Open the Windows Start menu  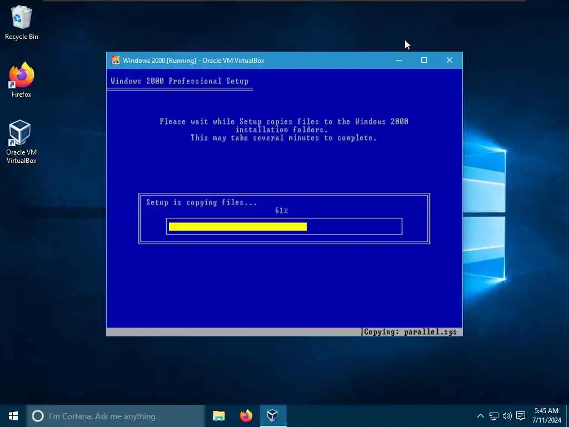point(13,416)
